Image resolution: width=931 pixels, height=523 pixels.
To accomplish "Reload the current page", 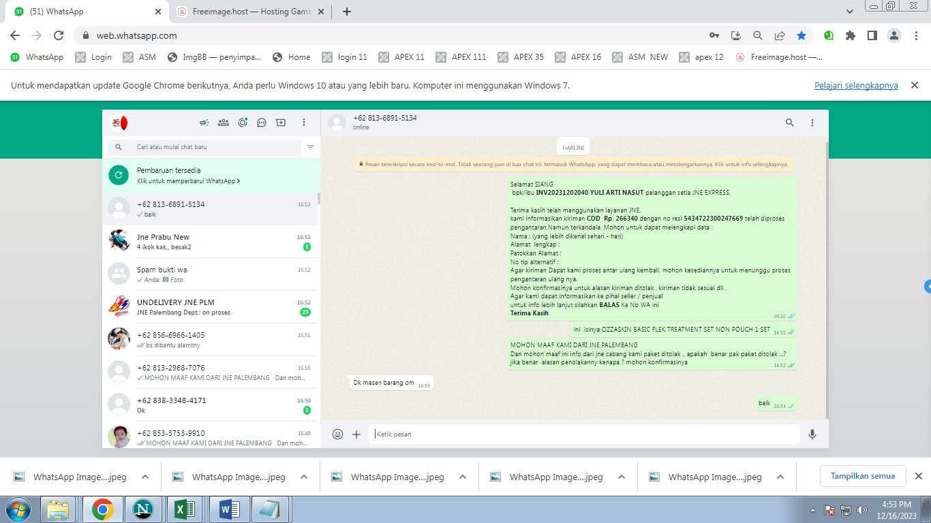I will coord(59,35).
